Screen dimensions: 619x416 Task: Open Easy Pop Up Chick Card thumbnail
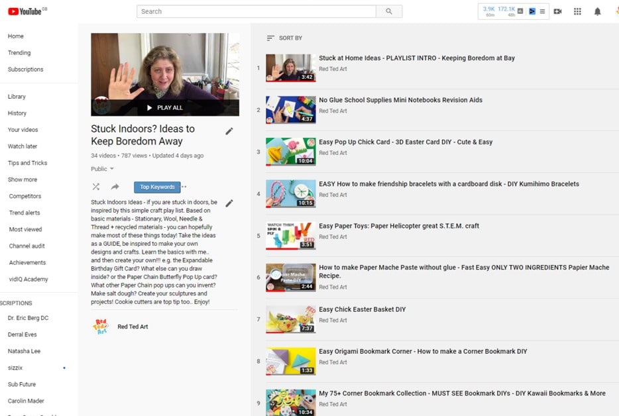[x=290, y=152]
